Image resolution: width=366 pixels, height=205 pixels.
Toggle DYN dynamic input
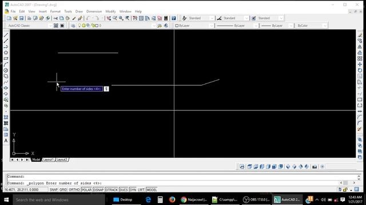[x=133, y=190]
